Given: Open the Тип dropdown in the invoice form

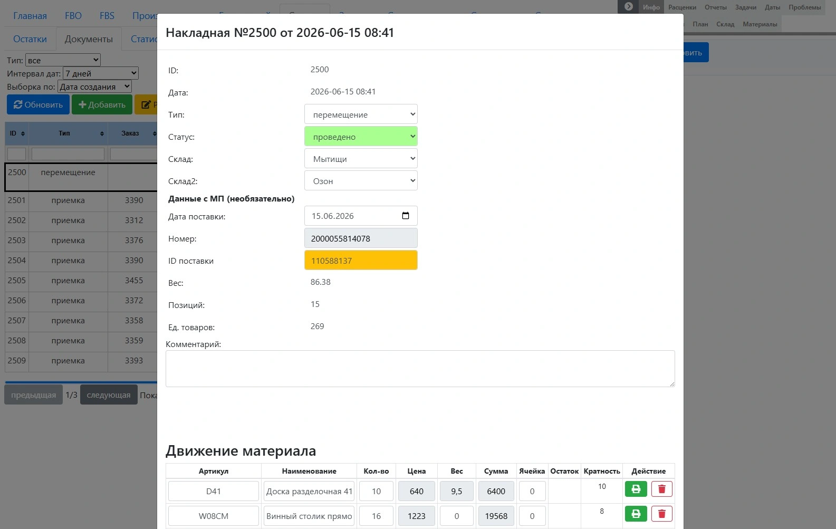Looking at the screenshot, I should coord(361,114).
